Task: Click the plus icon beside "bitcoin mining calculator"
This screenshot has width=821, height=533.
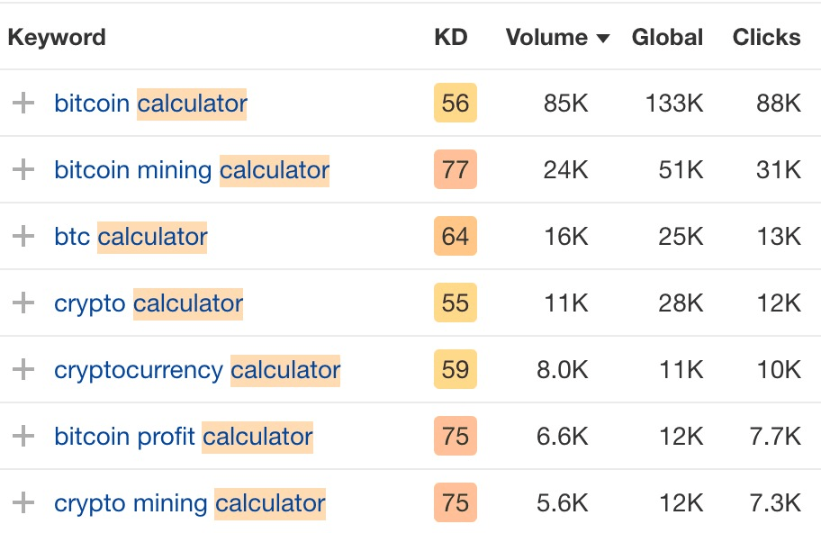Action: pyautogui.click(x=23, y=169)
